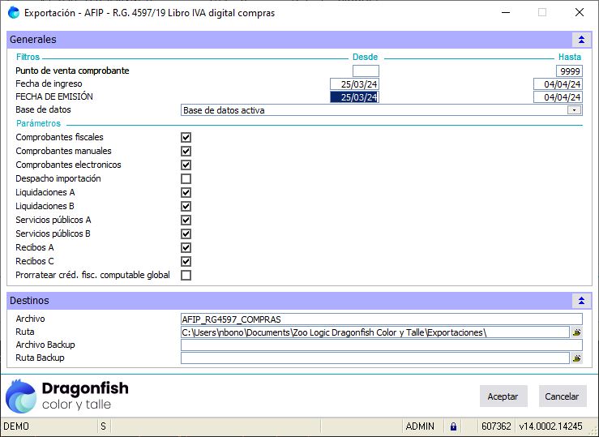Click the Punto de venta Desde field
Viewport: 599px width, 437px height.
click(x=366, y=71)
